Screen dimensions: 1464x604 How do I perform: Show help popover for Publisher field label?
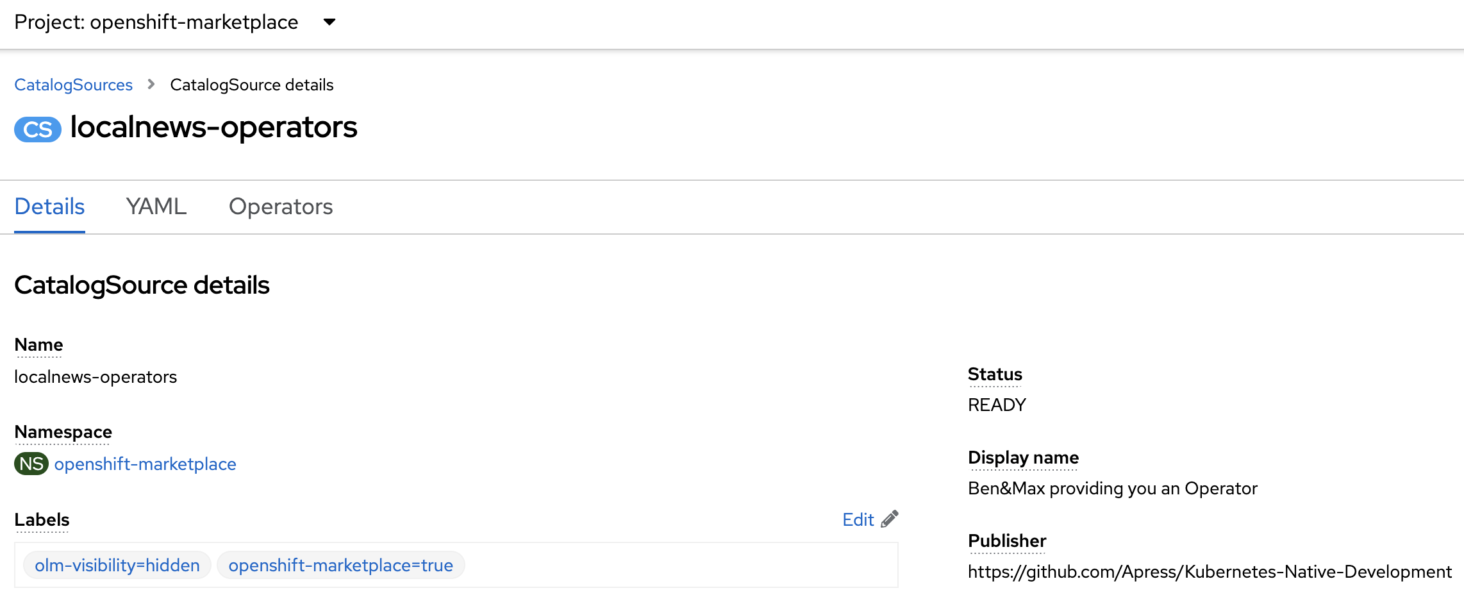1006,541
